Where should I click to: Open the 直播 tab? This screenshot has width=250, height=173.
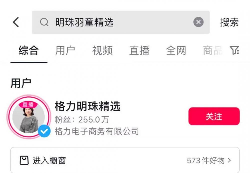click(139, 50)
